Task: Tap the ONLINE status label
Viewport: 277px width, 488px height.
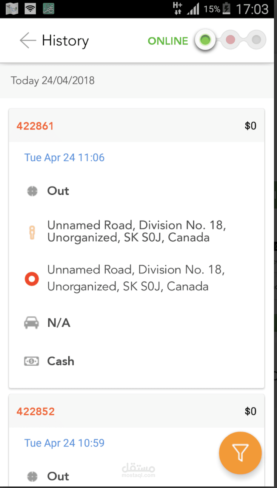Action: click(x=168, y=41)
